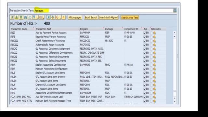
Task: Click the favorite star icon for FBL3H
Action: coord(154,77)
